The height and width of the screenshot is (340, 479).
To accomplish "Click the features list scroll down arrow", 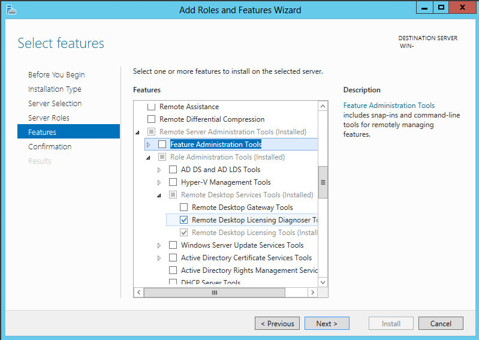I will click(323, 282).
